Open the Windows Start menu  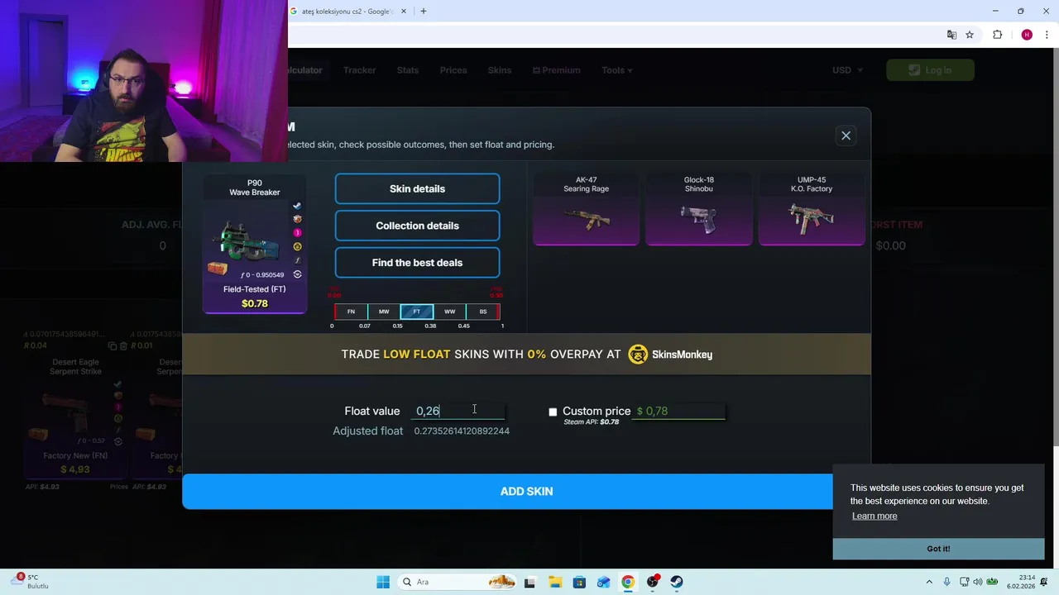click(x=382, y=582)
